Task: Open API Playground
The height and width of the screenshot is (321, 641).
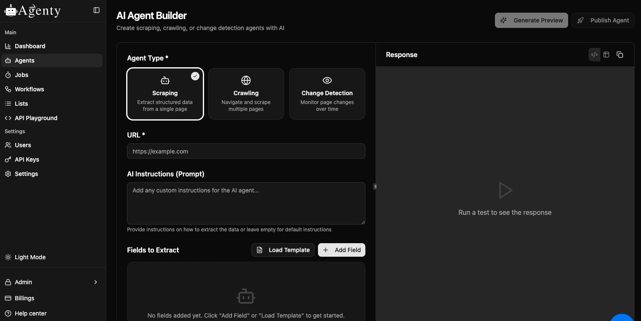Action: [36, 118]
